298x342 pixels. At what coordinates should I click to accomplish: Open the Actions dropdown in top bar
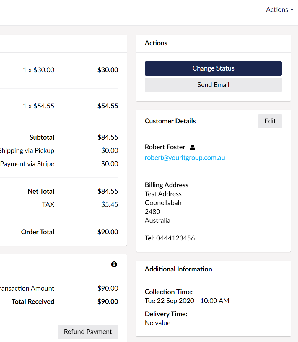coord(279,9)
